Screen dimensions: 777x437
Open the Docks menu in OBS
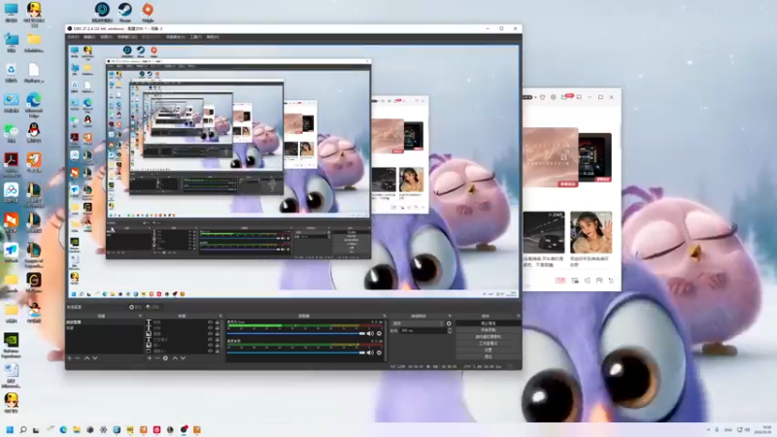tap(127, 37)
